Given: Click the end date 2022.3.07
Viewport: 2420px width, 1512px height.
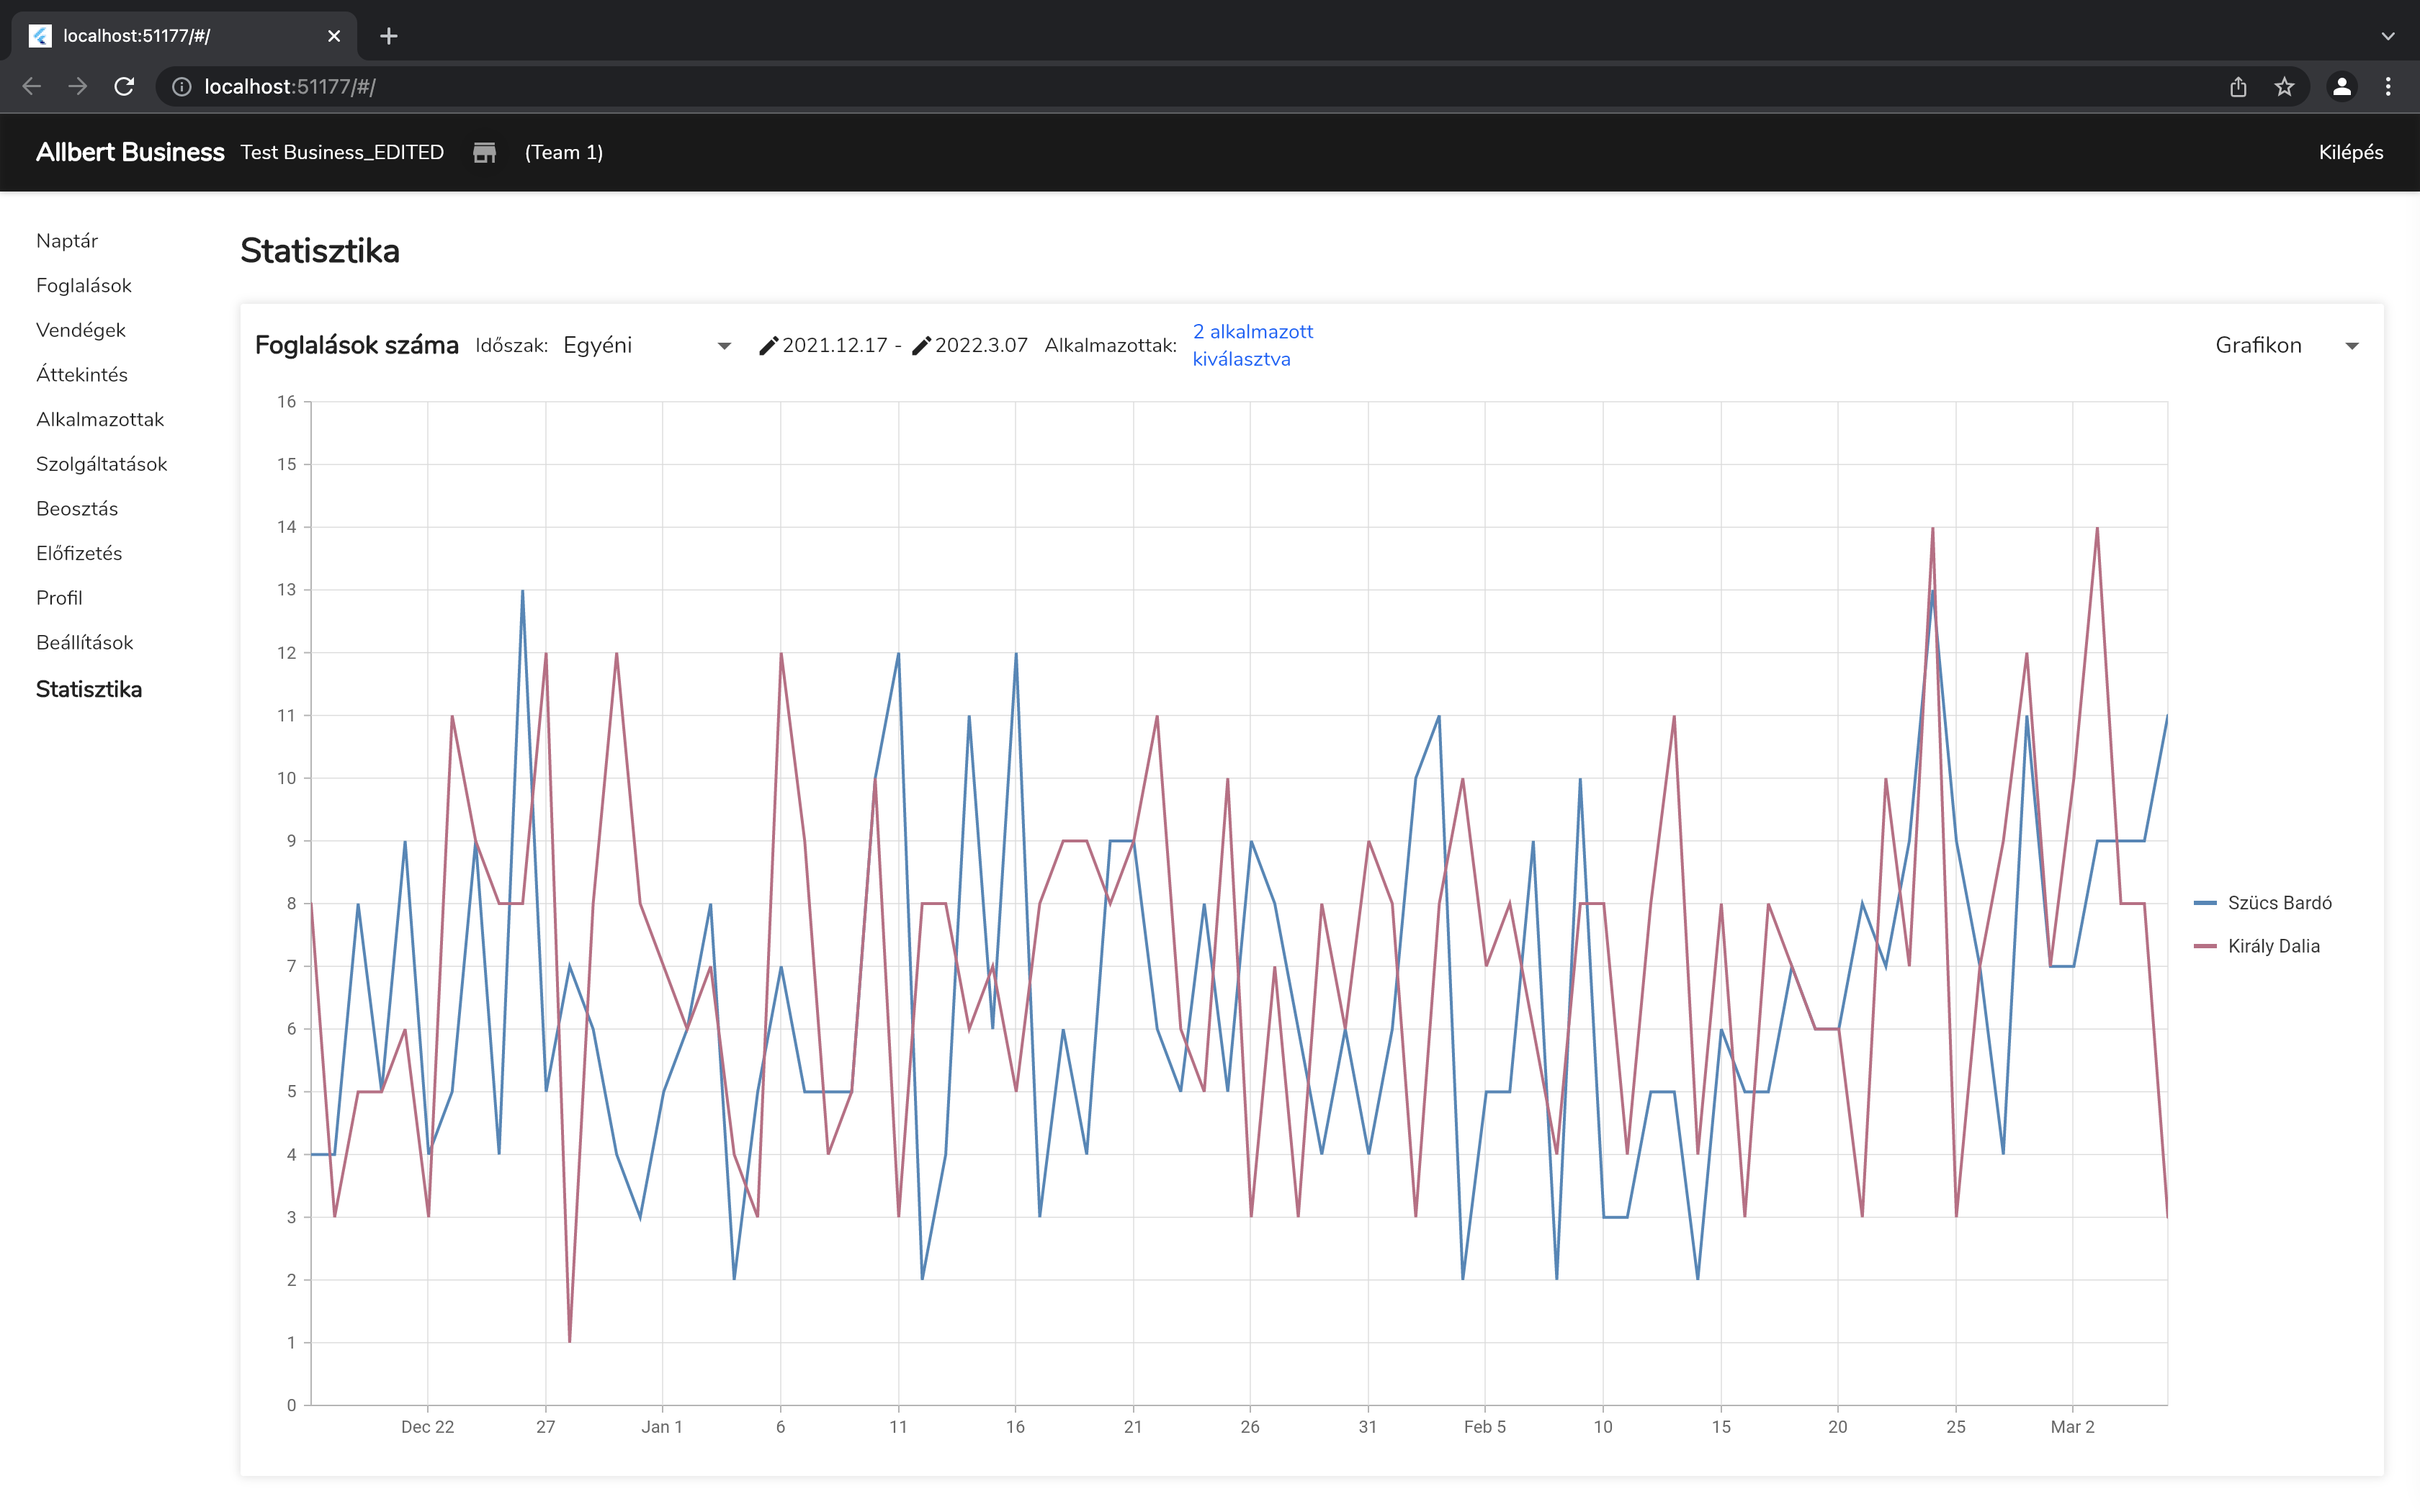Looking at the screenshot, I should [x=981, y=346].
